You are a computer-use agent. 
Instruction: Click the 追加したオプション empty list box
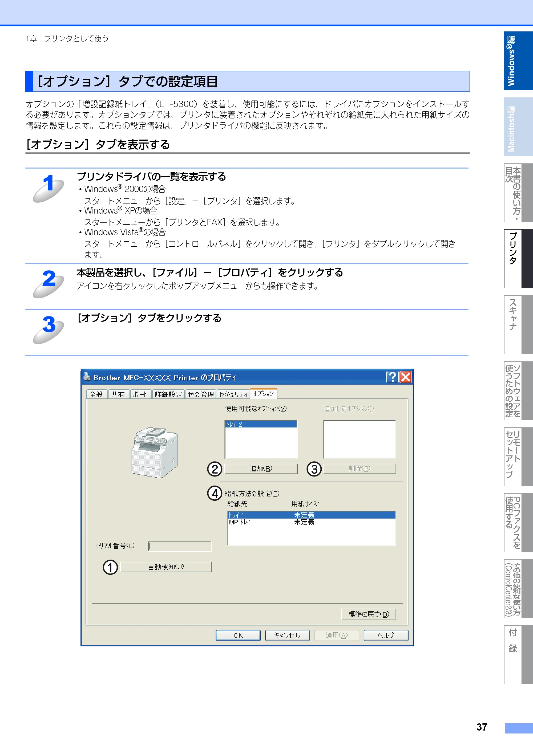click(x=360, y=439)
